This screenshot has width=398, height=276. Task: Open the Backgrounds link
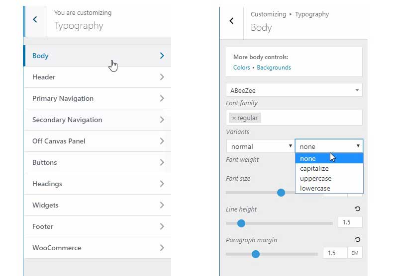pos(274,68)
